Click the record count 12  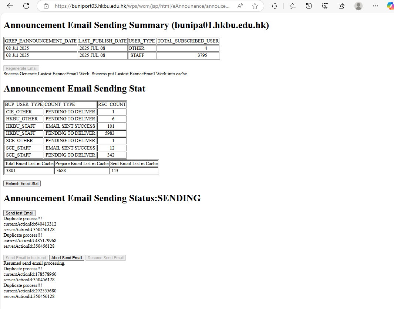pos(112,148)
